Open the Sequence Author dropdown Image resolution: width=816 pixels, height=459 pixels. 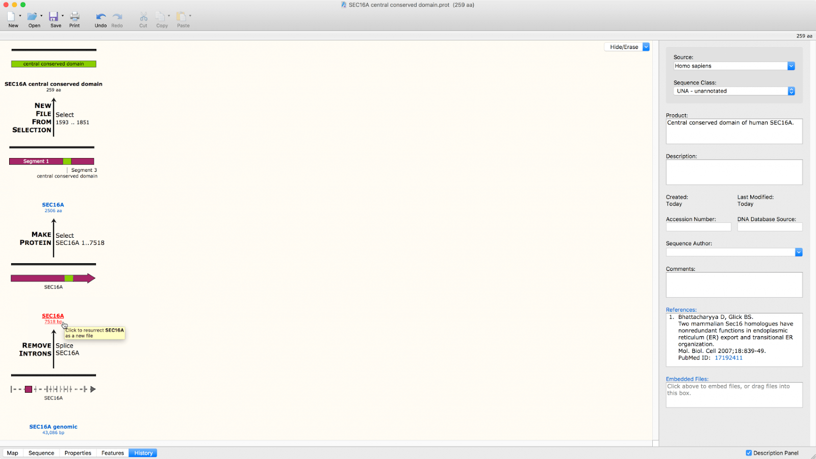[x=798, y=252]
